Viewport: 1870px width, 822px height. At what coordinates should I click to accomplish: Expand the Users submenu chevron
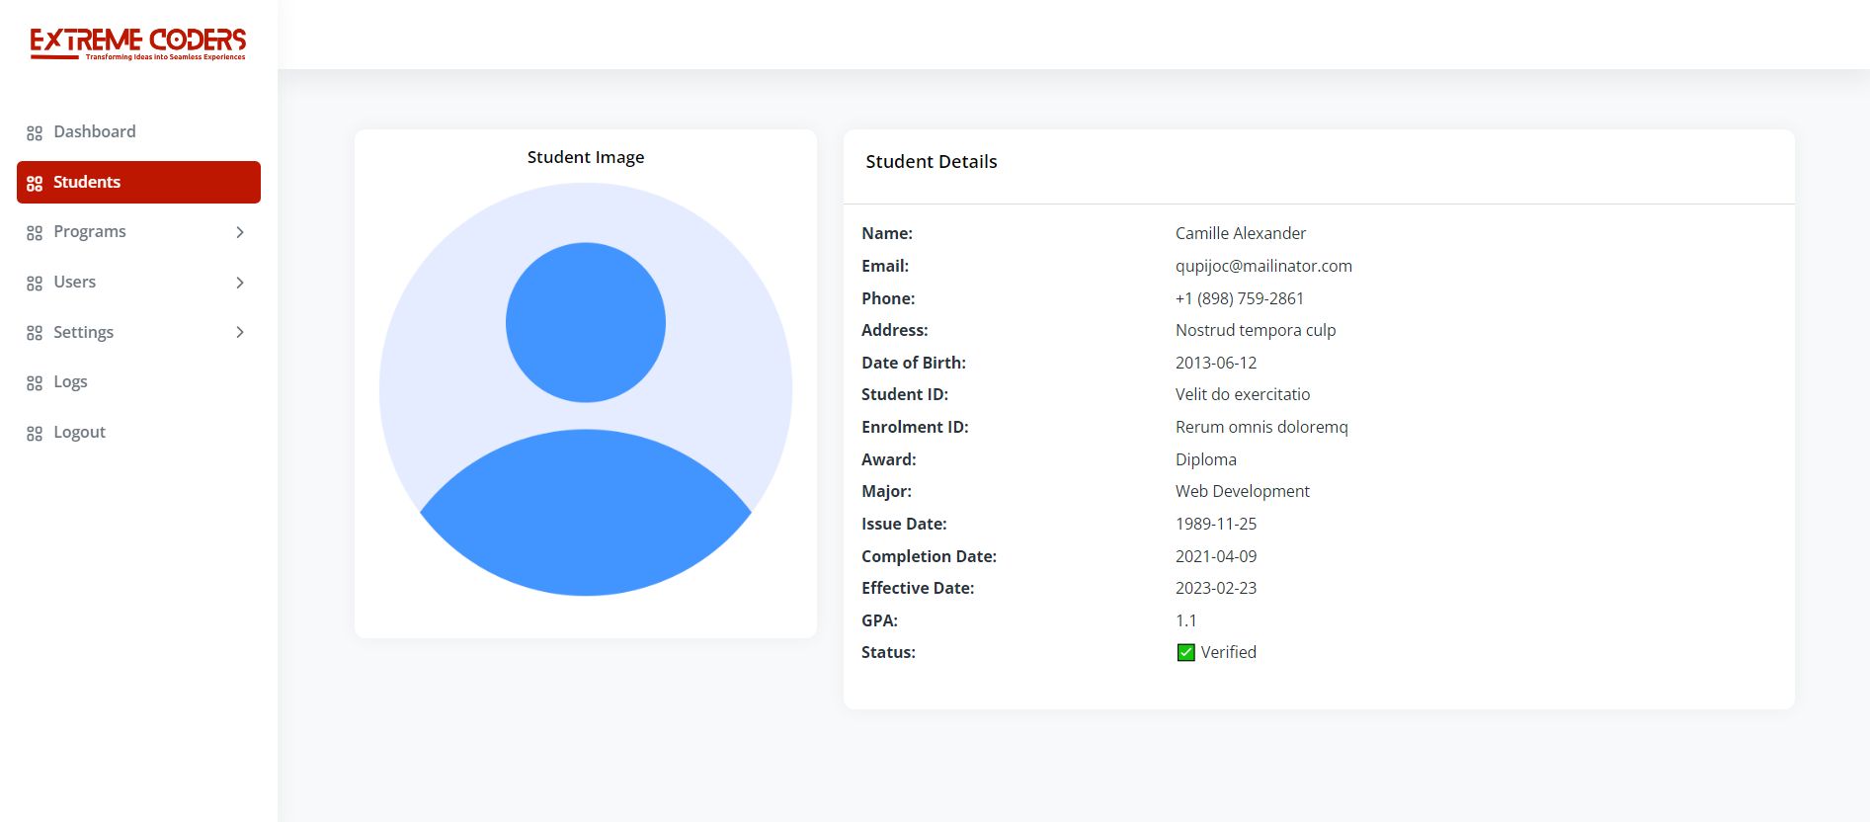click(240, 283)
